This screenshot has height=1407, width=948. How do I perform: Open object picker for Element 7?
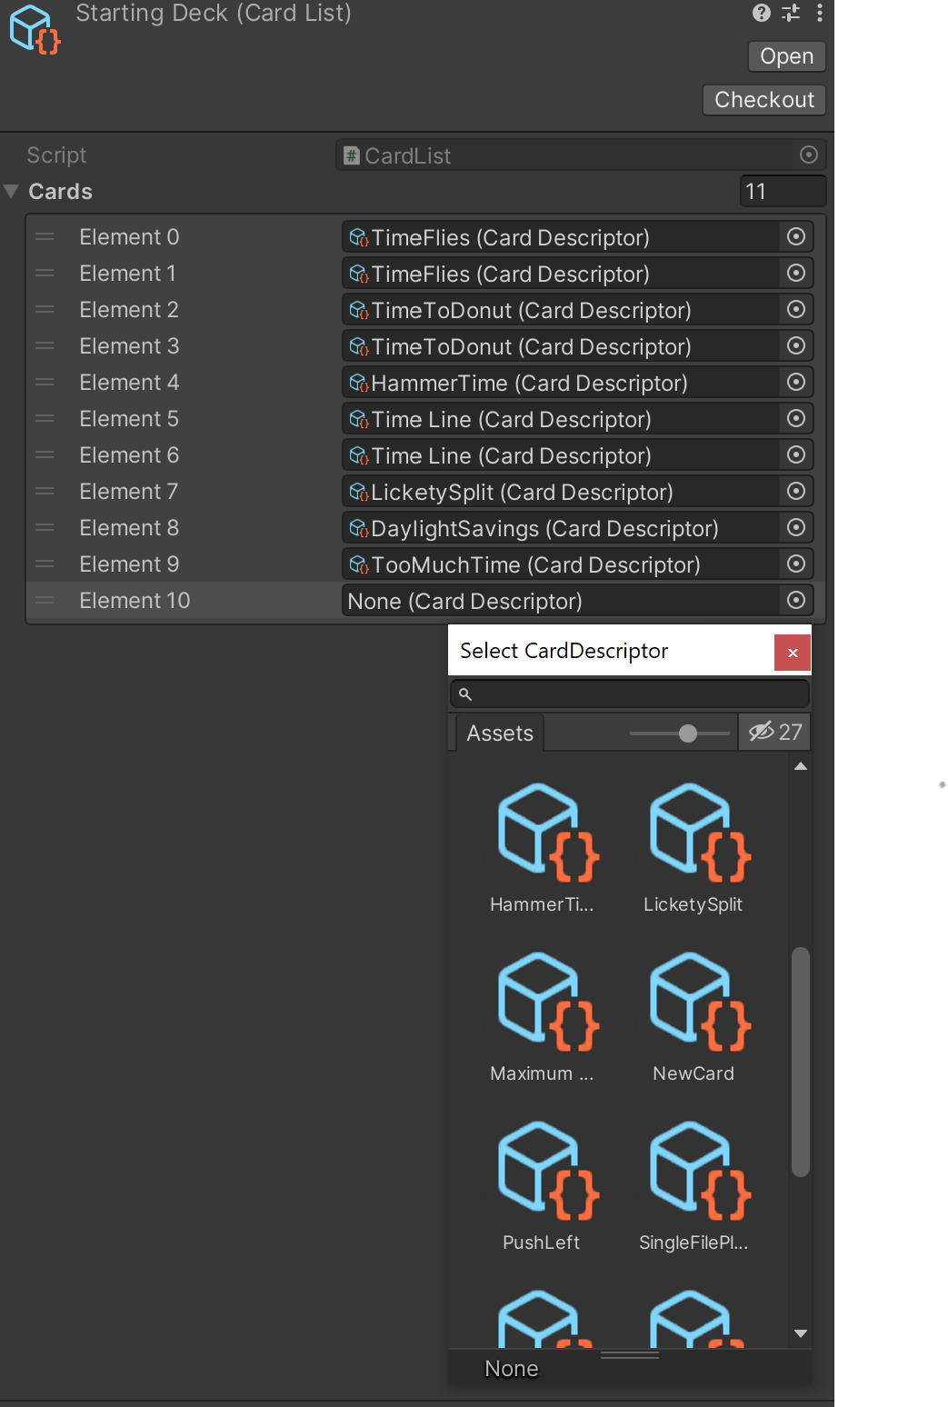[x=796, y=492]
